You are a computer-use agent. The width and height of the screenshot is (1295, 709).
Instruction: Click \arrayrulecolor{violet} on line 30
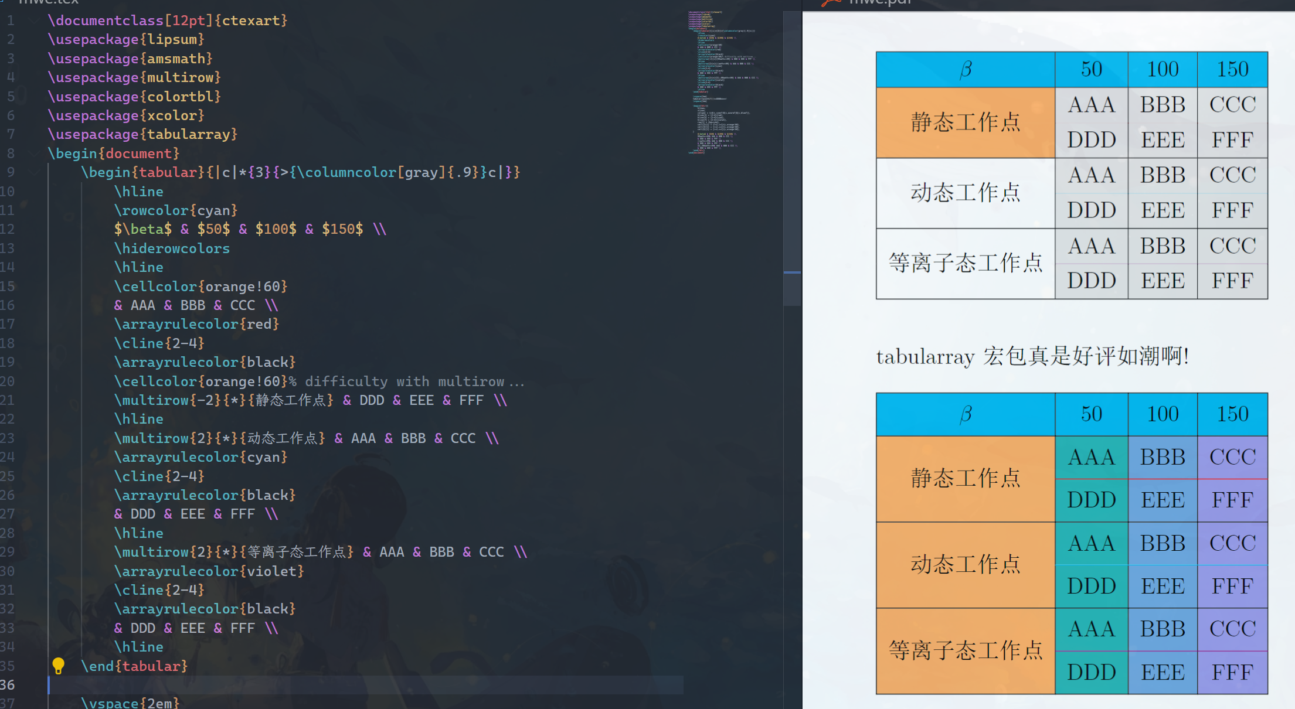[x=209, y=571]
